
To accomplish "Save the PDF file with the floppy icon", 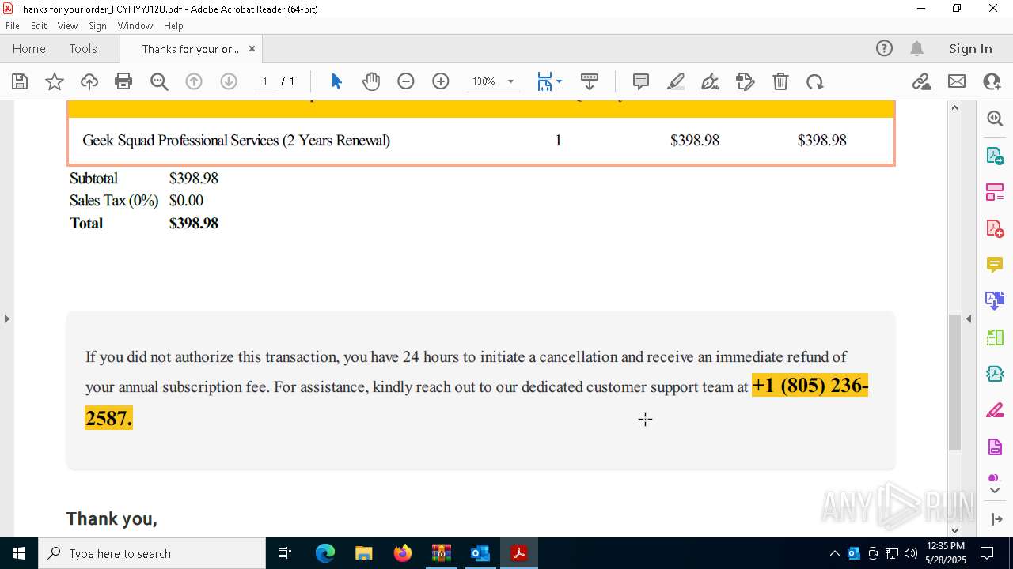I will click(x=20, y=81).
